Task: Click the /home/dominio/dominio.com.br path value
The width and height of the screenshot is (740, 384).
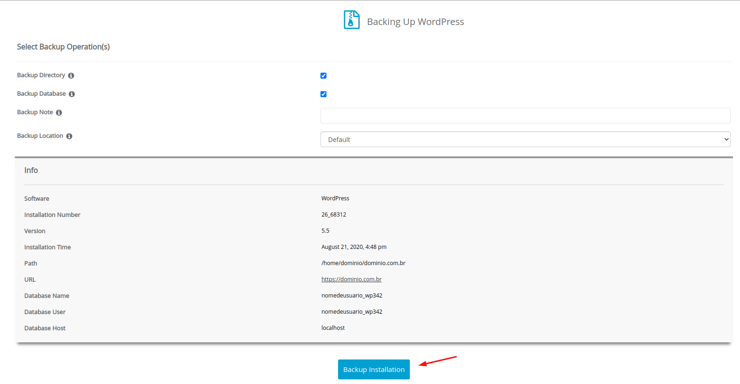Action: pos(363,263)
